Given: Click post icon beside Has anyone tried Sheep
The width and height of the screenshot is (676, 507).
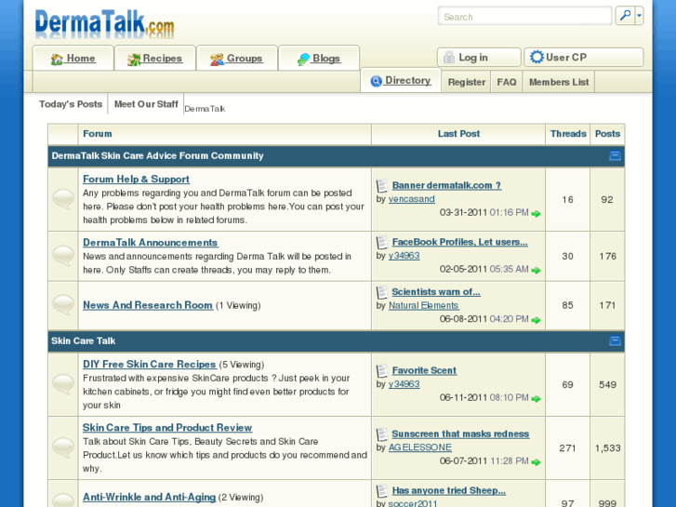Looking at the screenshot, I should (382, 491).
